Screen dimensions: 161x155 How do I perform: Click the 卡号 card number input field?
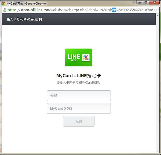[79, 96]
